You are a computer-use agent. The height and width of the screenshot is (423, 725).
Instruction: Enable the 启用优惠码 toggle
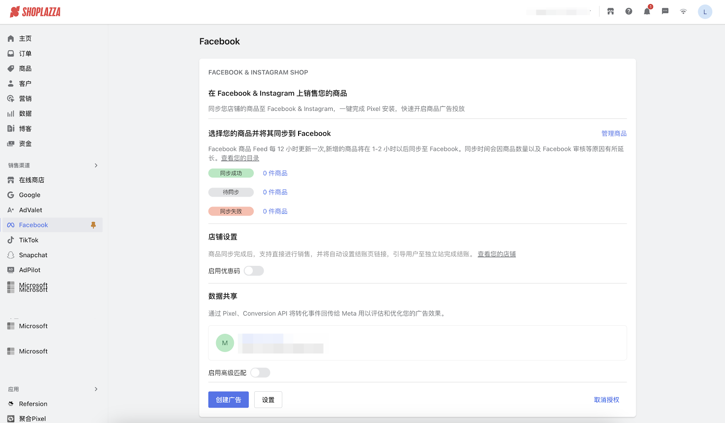click(x=254, y=271)
